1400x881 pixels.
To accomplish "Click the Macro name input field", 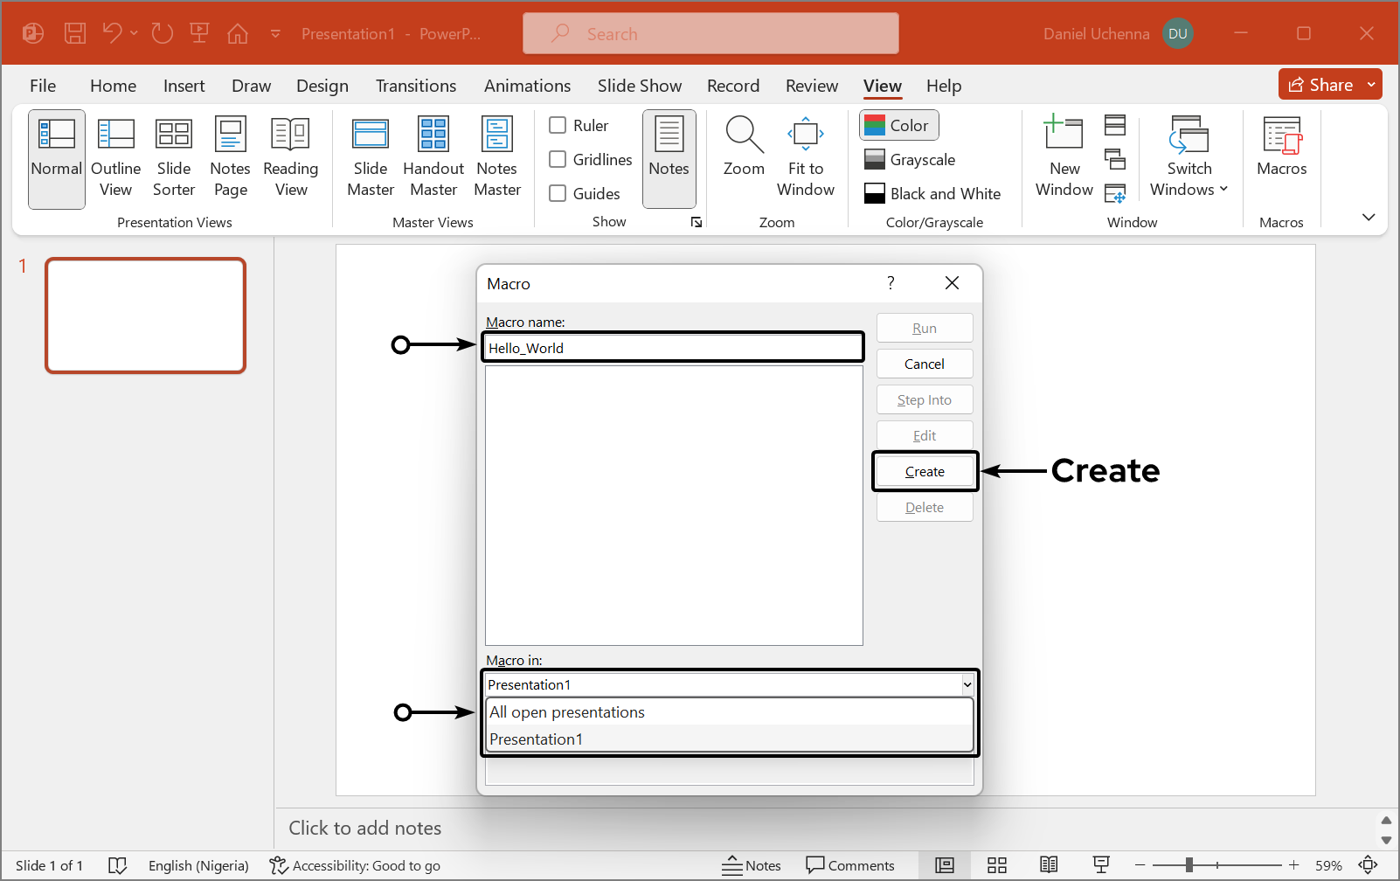I will click(672, 348).
